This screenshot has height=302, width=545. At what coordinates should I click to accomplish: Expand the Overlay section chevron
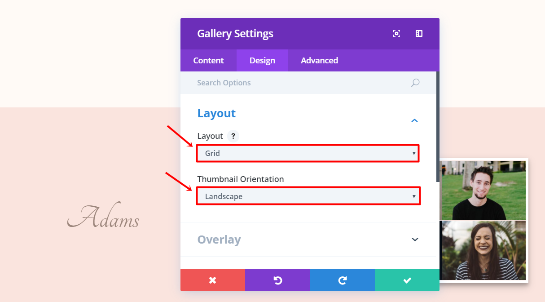[415, 240]
